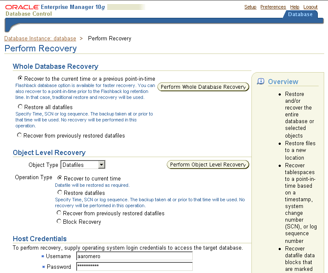Open the Object Type dropdown
This screenshot has width=328, height=273.
click(x=101, y=165)
